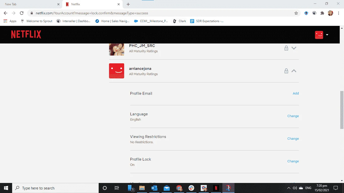Viewport: 344px width, 193px height.
Task: Select the arriancejona profile name
Action: click(140, 69)
